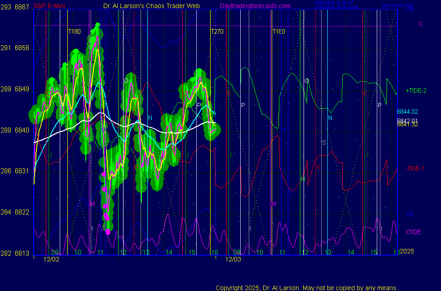The width and height of the screenshot is (441, 291).
Task: Click the gray S marker on 12/03
Action: 323,142
